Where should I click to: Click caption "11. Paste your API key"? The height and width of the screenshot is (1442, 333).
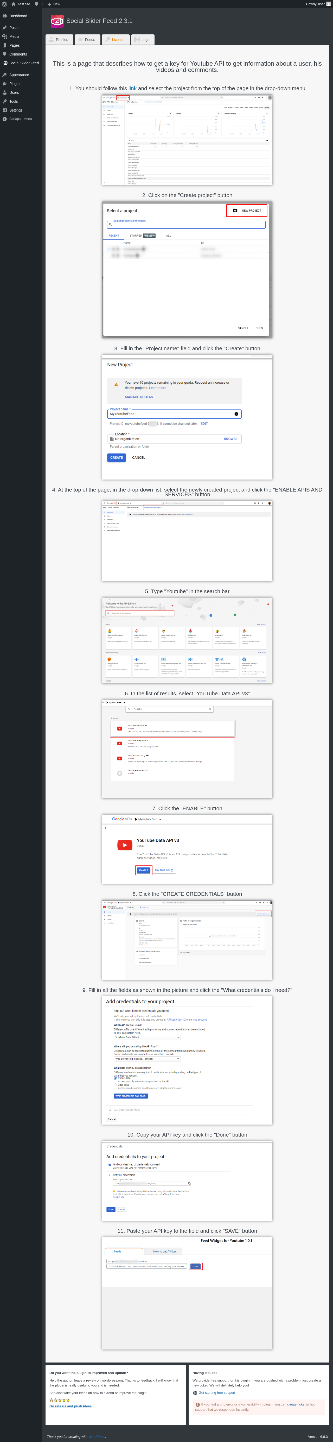pos(187,1231)
